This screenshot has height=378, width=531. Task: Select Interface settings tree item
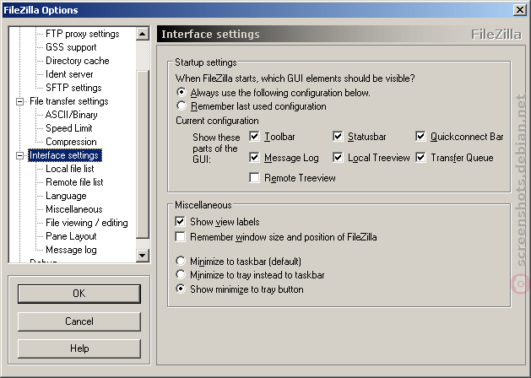coord(64,155)
